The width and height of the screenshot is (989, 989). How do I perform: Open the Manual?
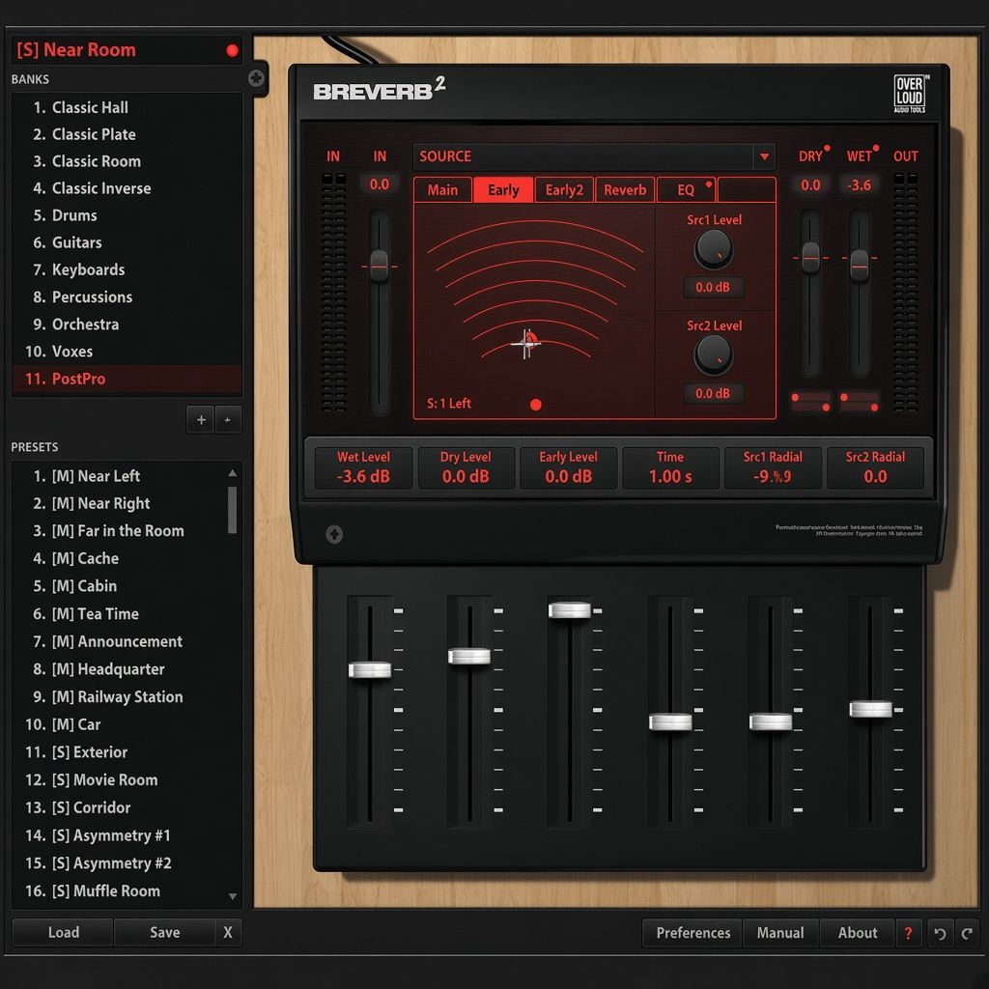(x=780, y=933)
